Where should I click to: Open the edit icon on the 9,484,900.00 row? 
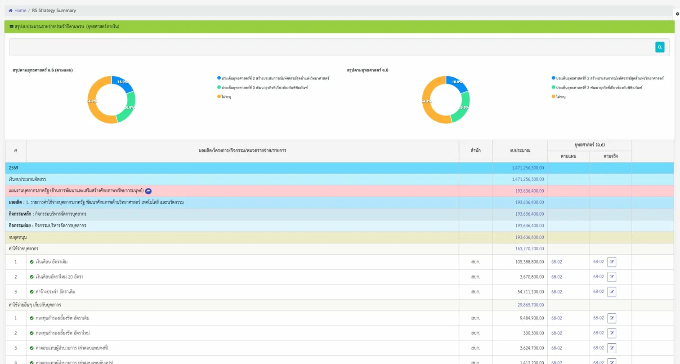[x=612, y=318]
